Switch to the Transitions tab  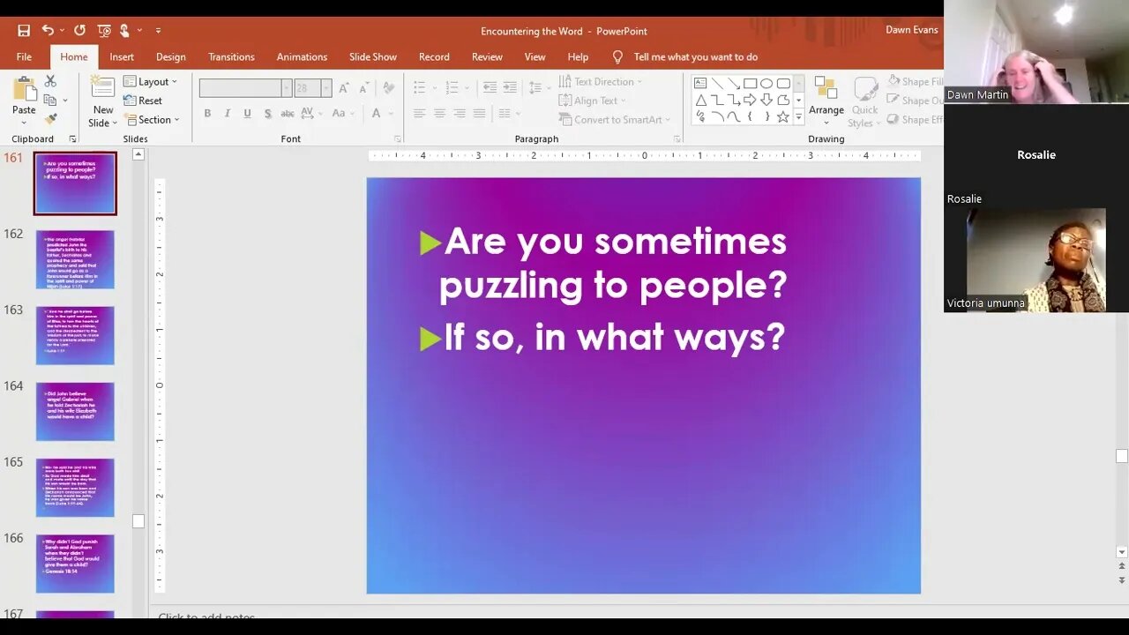click(231, 56)
